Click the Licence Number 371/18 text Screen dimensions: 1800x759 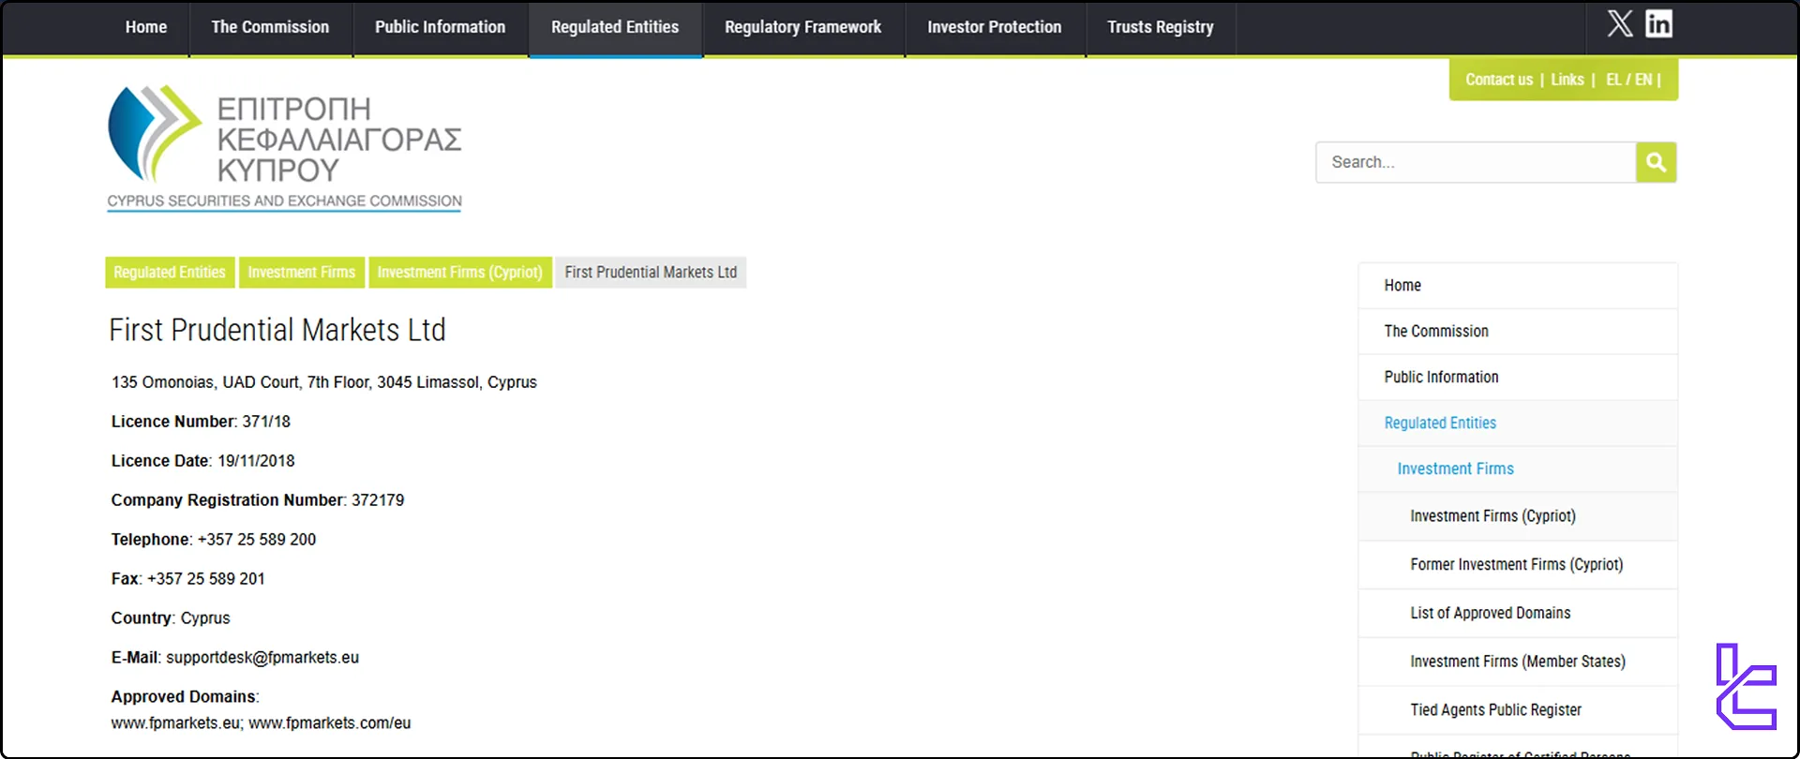[201, 422]
